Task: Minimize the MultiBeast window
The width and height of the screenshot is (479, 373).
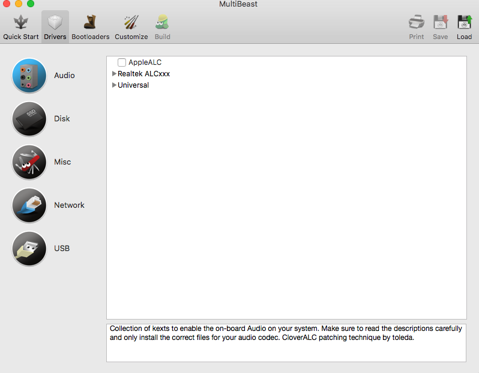Action: (x=19, y=4)
